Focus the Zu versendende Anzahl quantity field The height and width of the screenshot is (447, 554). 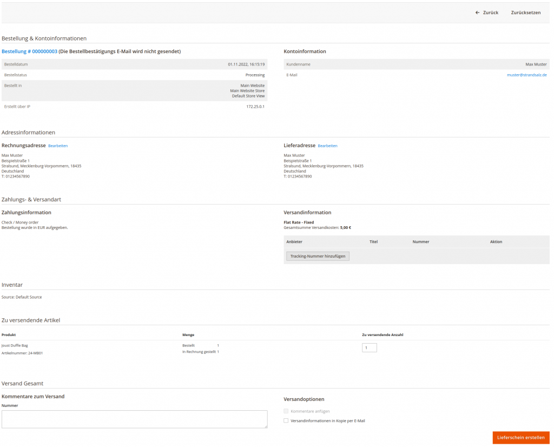369,348
